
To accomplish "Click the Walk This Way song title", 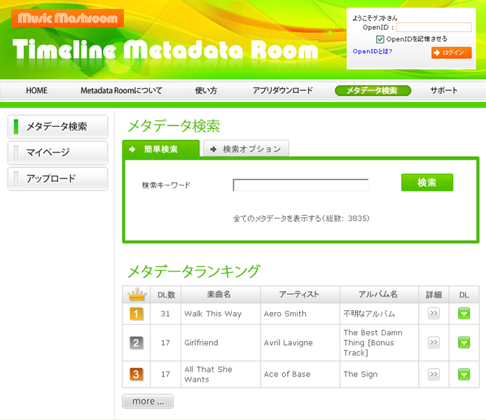I will coord(213,314).
